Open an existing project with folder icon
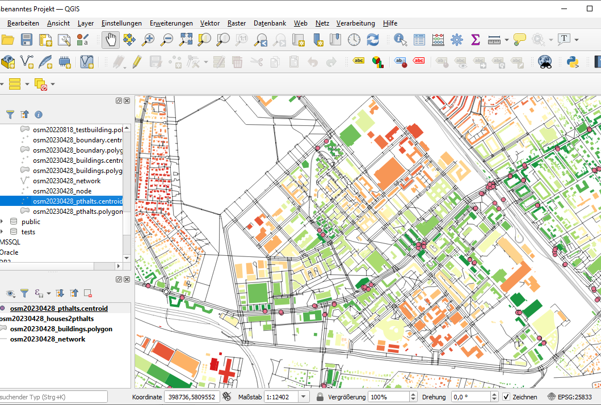 coord(8,40)
